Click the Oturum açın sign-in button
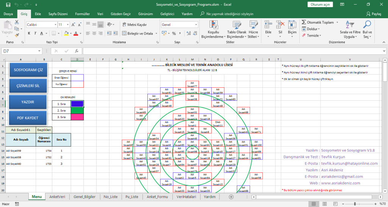The height and width of the screenshot is (207, 388). [320, 5]
